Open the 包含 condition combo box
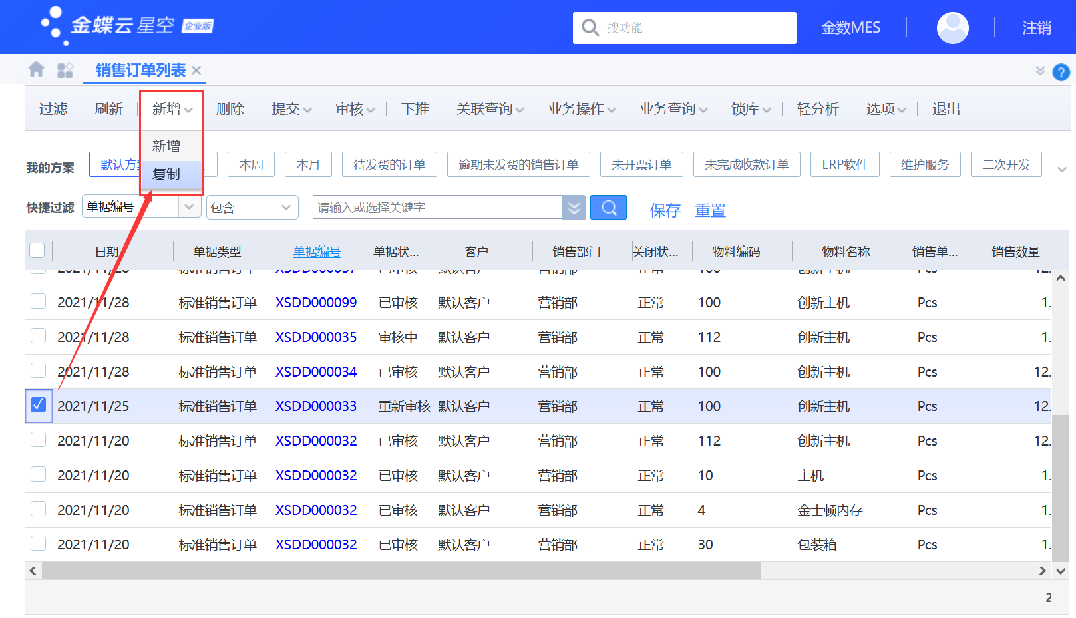This screenshot has height=618, width=1076. click(x=252, y=208)
